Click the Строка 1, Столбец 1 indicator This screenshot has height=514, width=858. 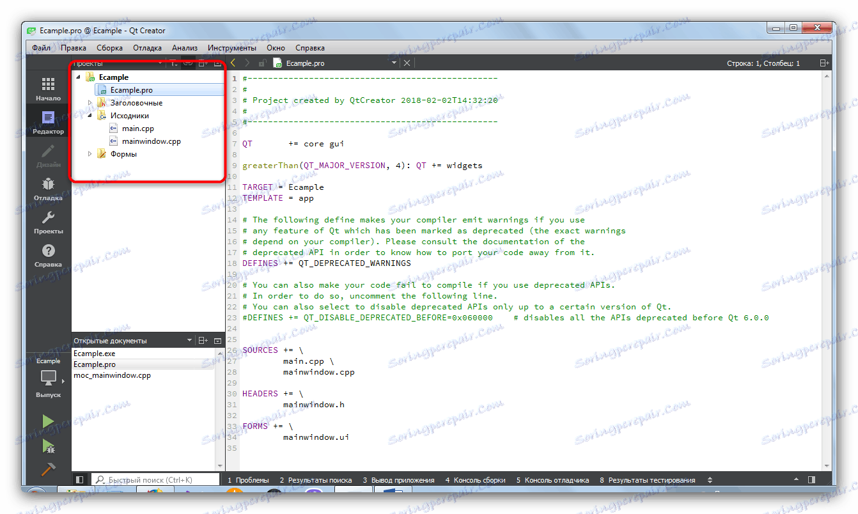(x=763, y=63)
